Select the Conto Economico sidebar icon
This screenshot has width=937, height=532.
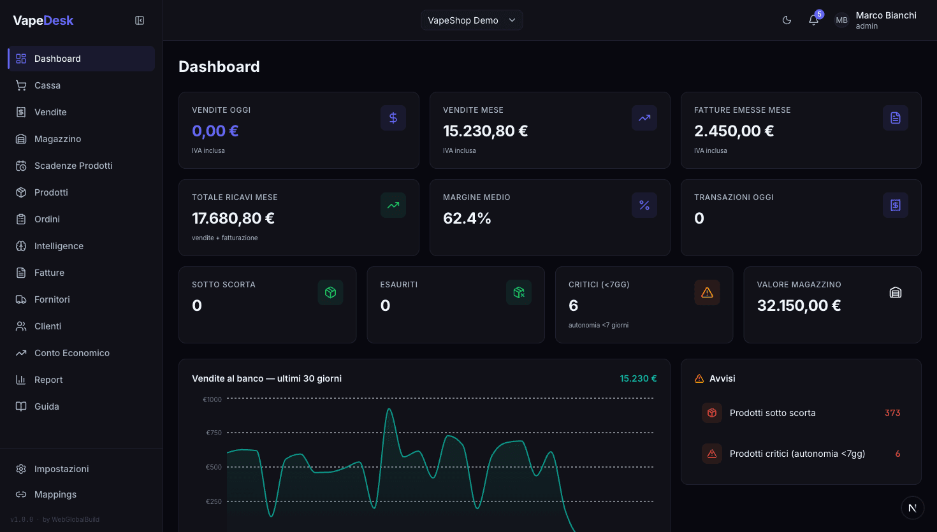click(x=20, y=352)
